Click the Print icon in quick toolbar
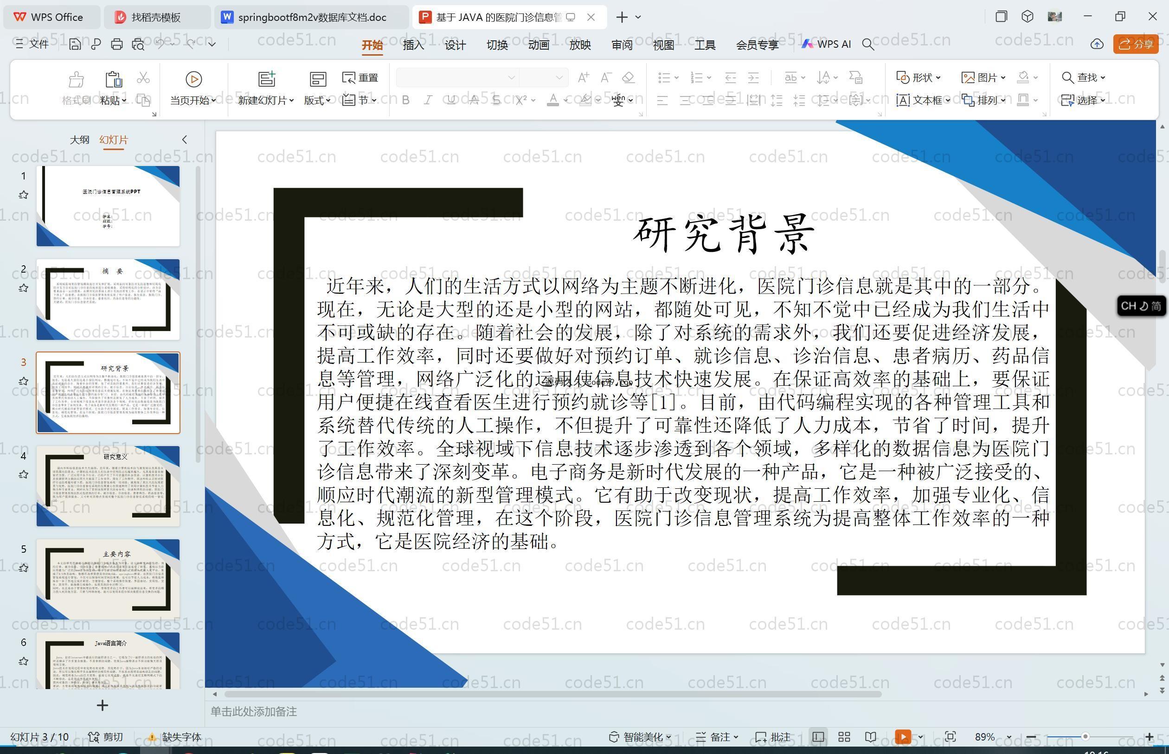 (116, 45)
